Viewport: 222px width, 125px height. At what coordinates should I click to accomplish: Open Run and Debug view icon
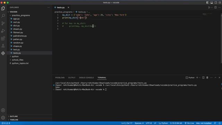[x=3, y=31]
